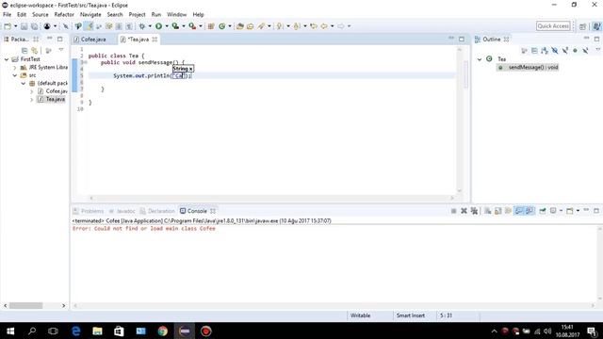This screenshot has width=603, height=339.
Task: Expand JRE System Library node
Action: pos(15,67)
